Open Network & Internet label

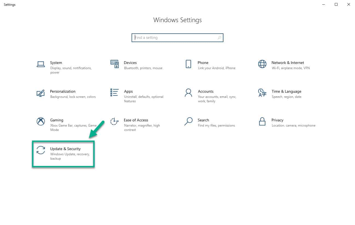pos(288,63)
